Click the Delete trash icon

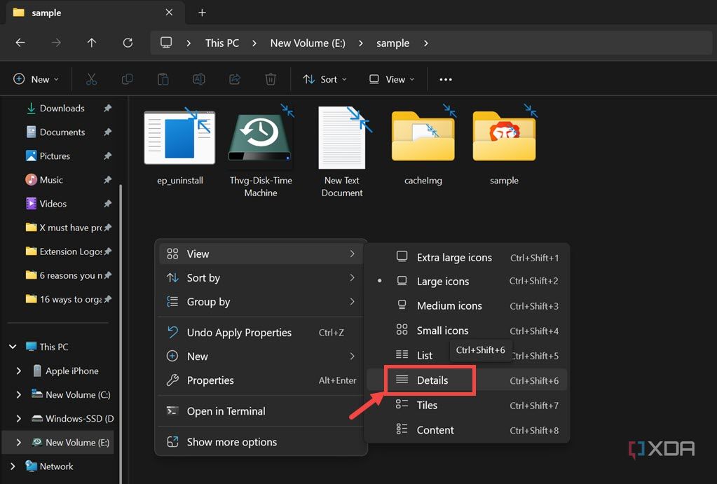tap(271, 80)
